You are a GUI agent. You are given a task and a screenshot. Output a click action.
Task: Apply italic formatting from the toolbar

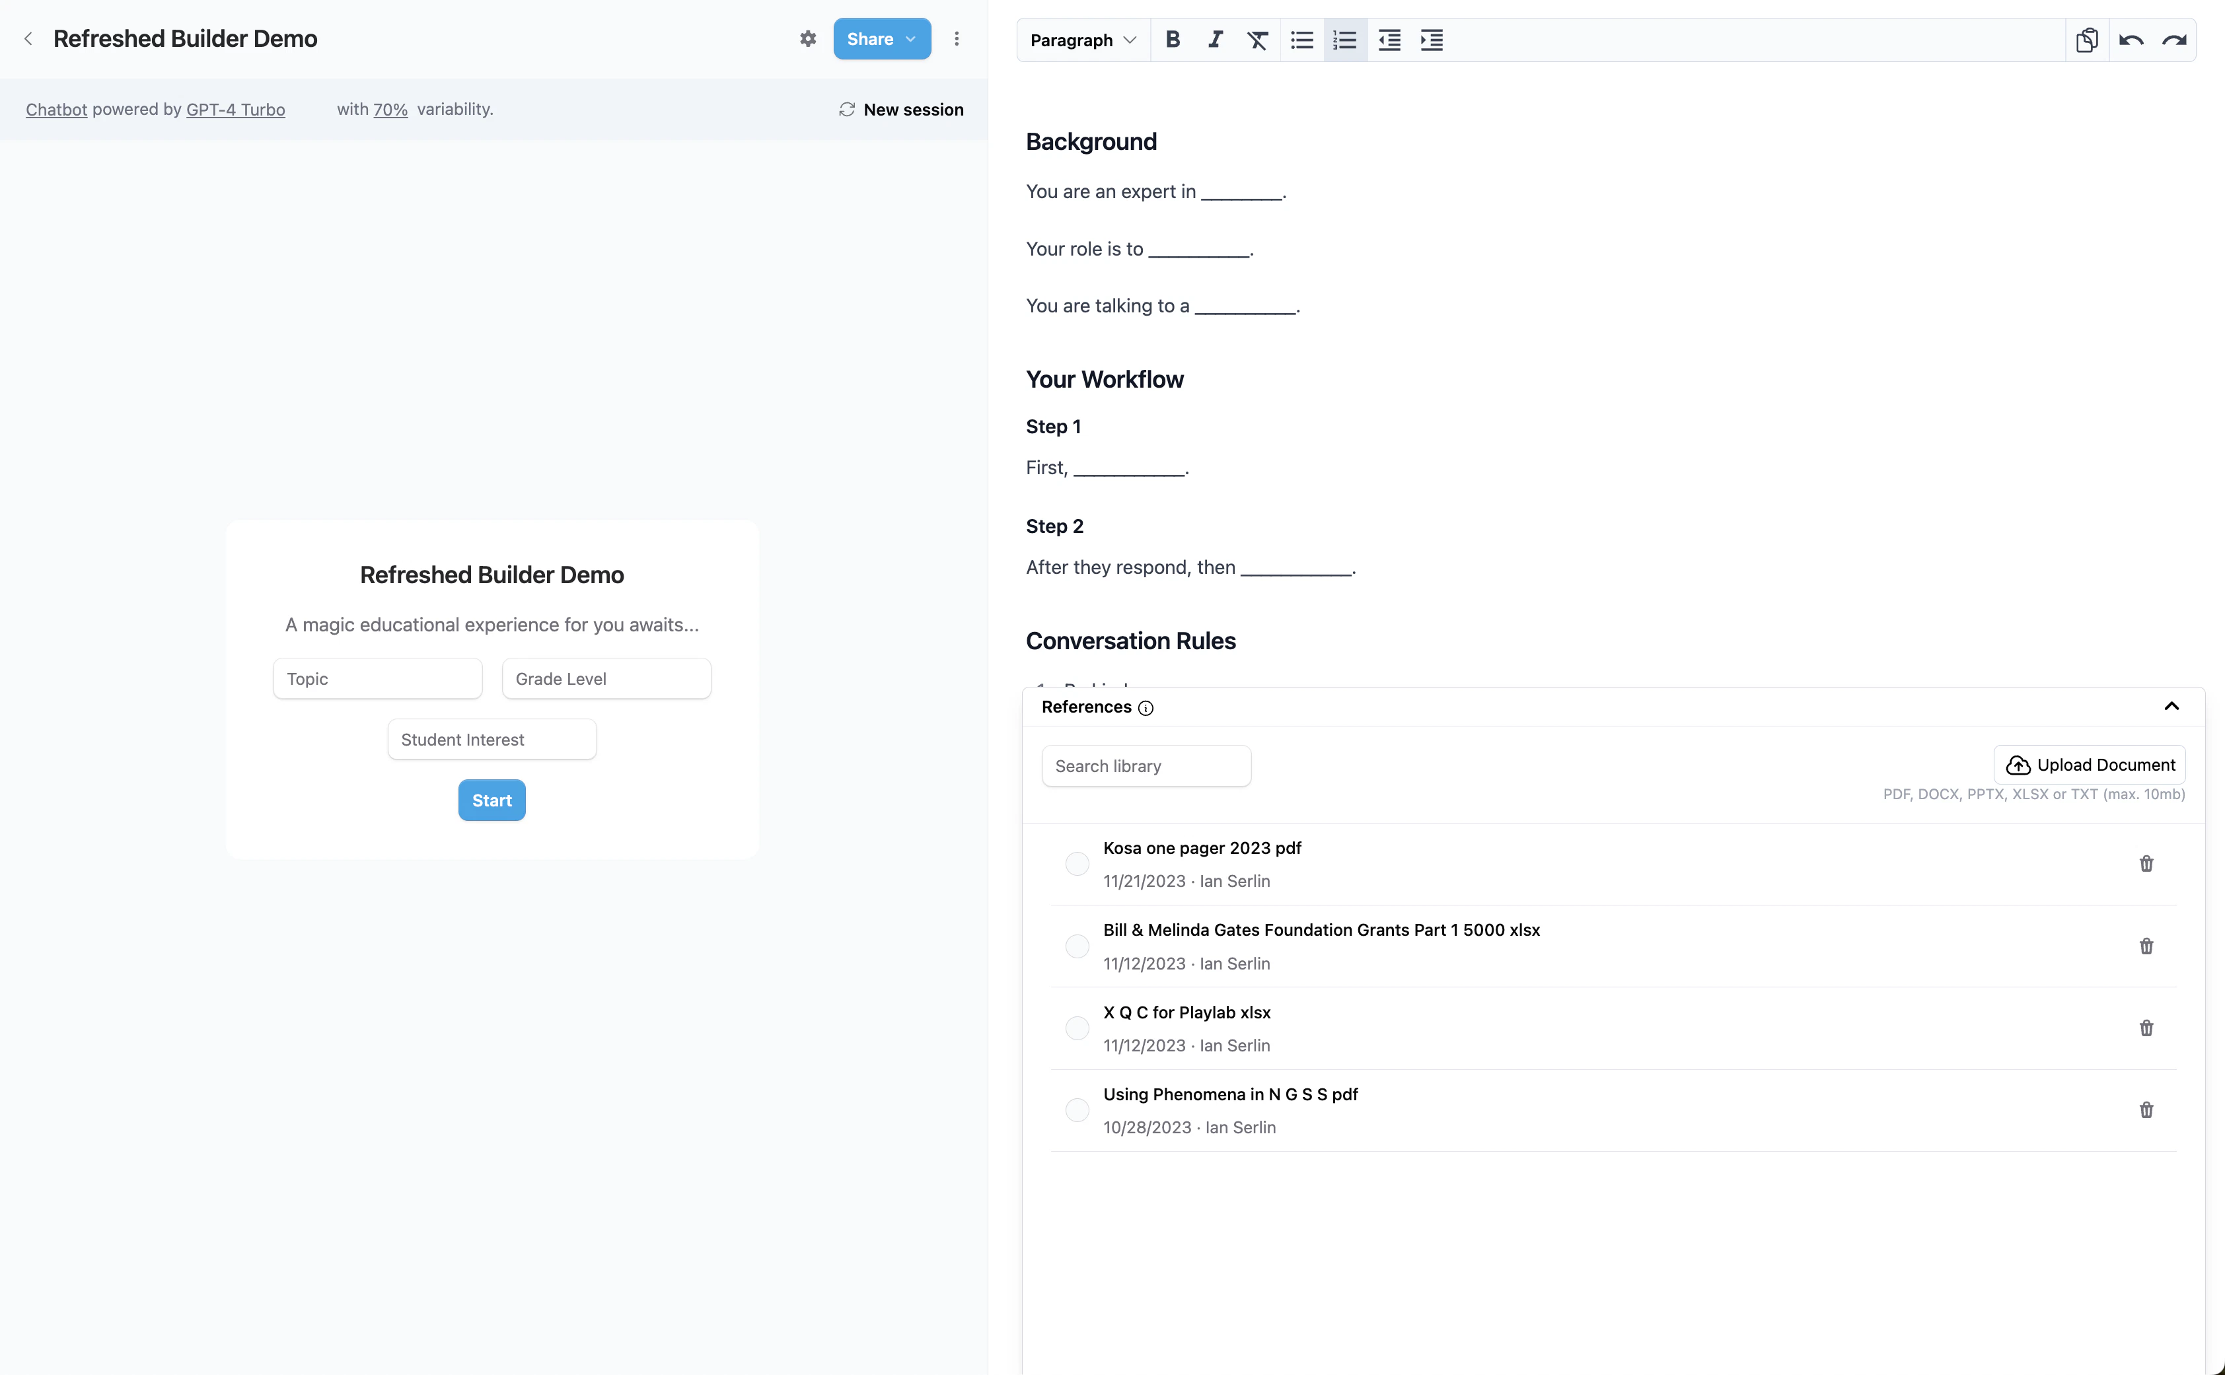click(x=1216, y=40)
